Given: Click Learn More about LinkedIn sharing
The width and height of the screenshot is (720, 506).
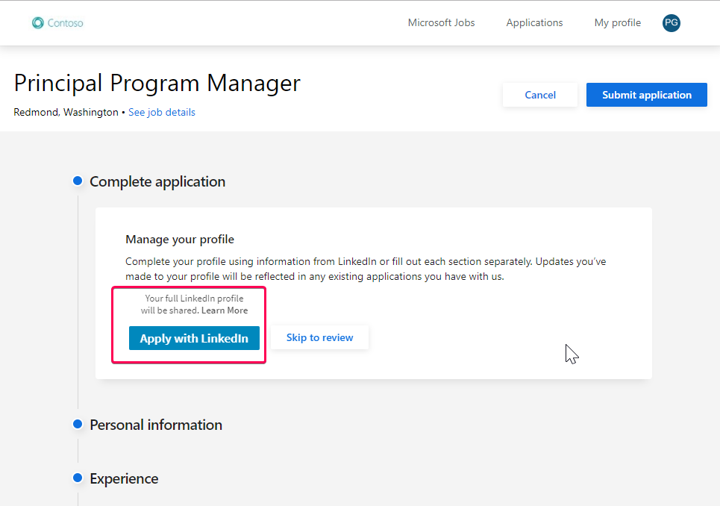Looking at the screenshot, I should pos(225,310).
